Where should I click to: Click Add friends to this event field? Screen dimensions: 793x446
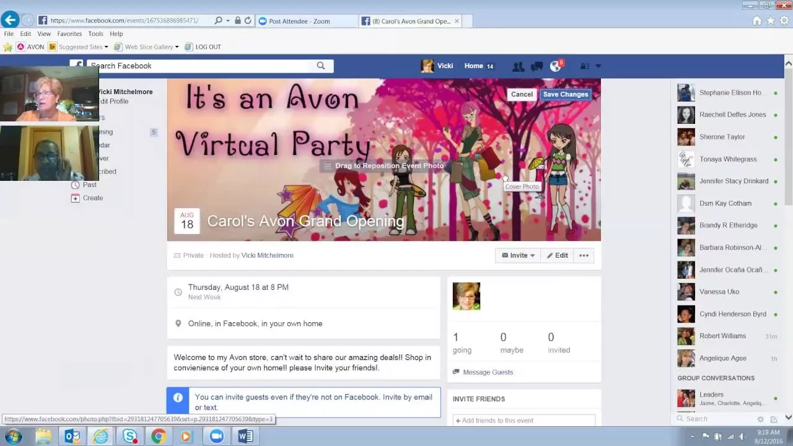[524, 421]
